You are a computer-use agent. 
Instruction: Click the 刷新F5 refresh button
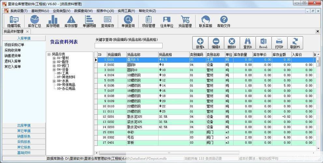[295, 43]
